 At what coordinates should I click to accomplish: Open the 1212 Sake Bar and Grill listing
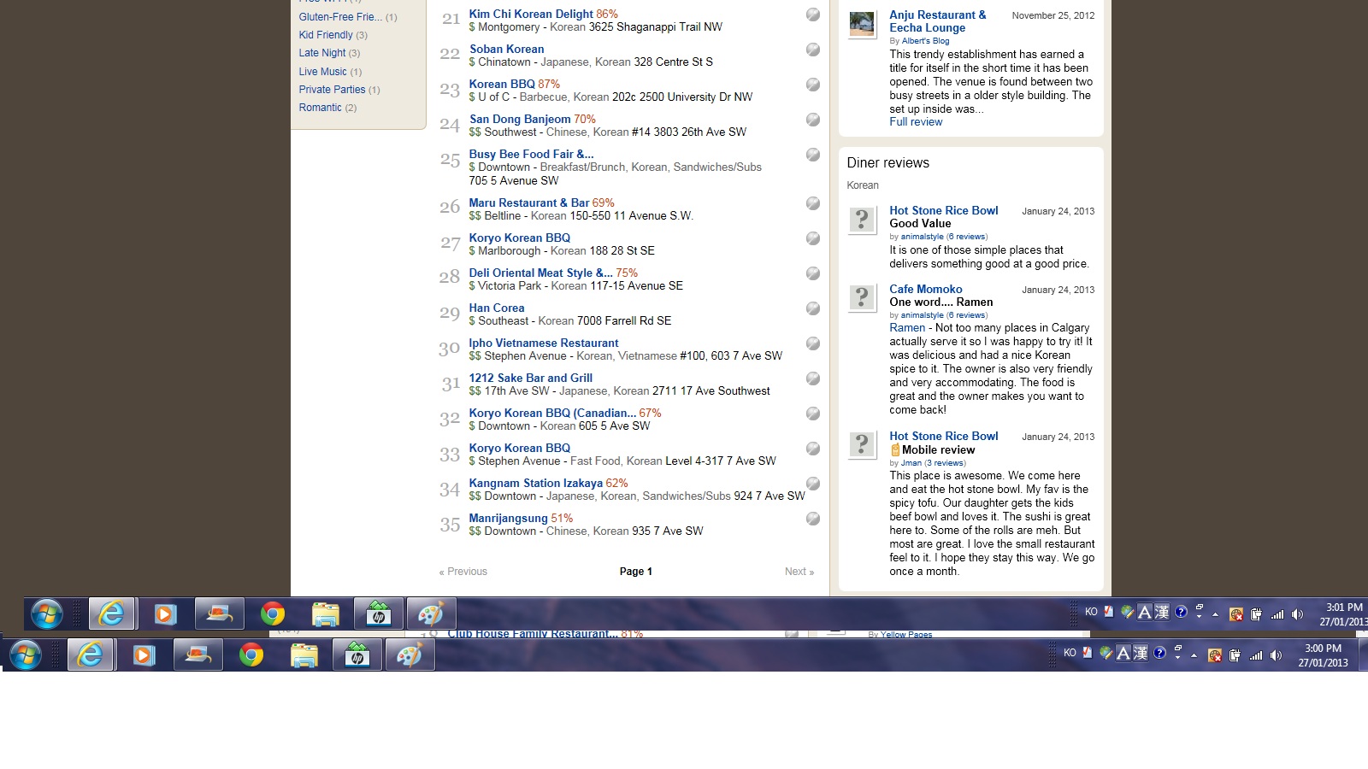point(531,378)
